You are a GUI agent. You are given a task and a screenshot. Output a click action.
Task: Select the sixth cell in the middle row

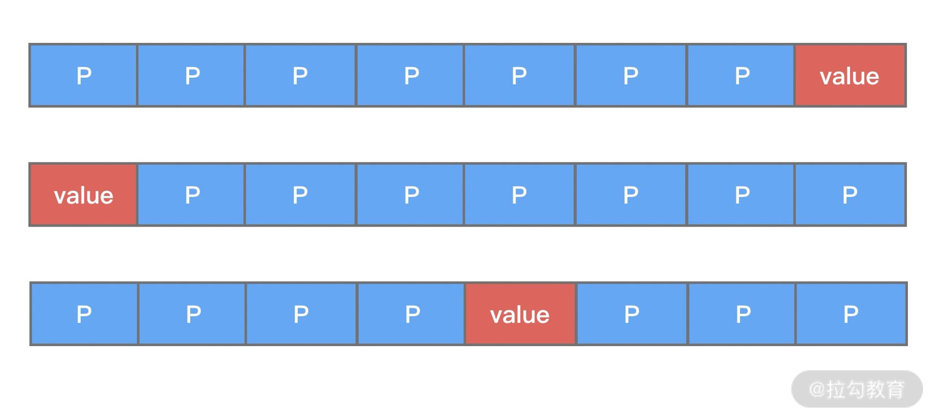tap(630, 194)
